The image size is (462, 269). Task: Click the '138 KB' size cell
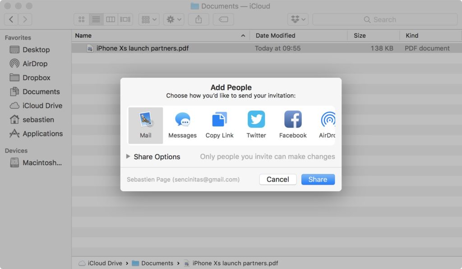coord(382,48)
